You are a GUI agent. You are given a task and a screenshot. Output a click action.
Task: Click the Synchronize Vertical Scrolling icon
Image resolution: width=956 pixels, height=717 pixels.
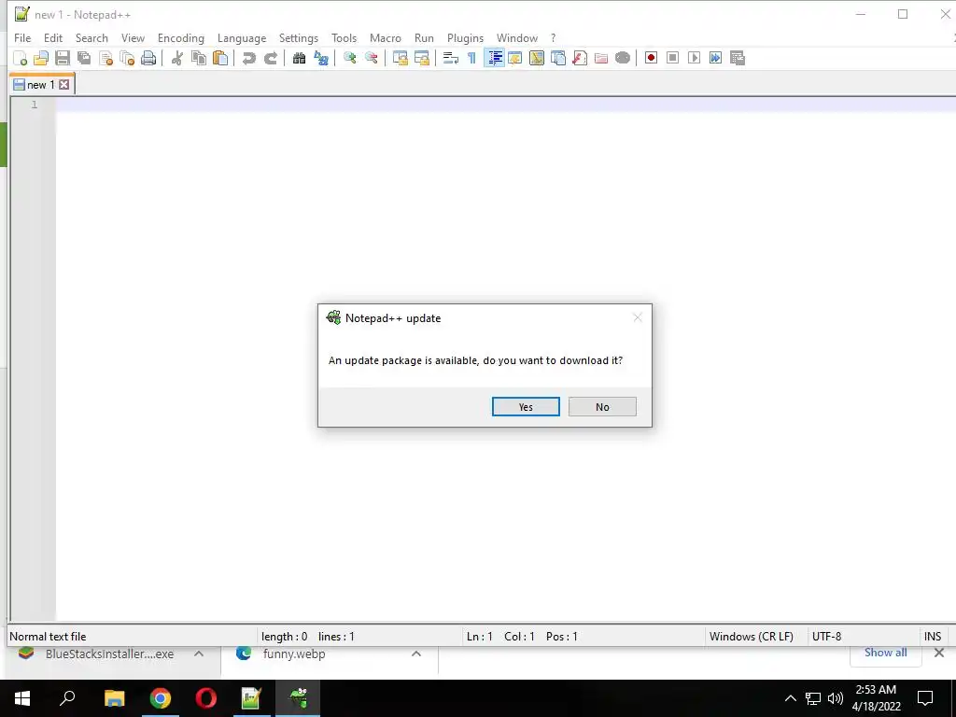[x=400, y=58]
